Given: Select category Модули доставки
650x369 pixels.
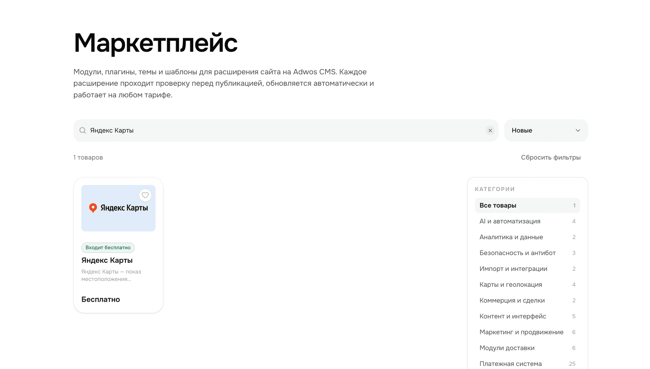Looking at the screenshot, I should point(527,348).
